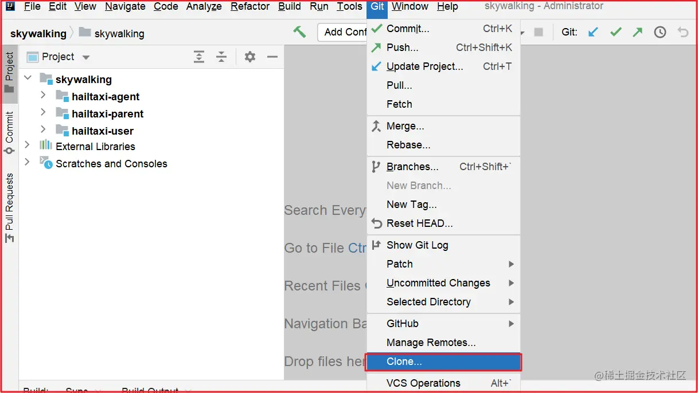Screen dimensions: 698x393
Task: Click the hailtaxi-agent module folder icon
Action: coord(62,96)
